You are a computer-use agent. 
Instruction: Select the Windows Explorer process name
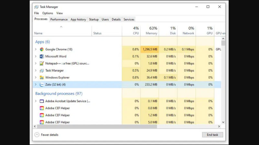click(57, 78)
